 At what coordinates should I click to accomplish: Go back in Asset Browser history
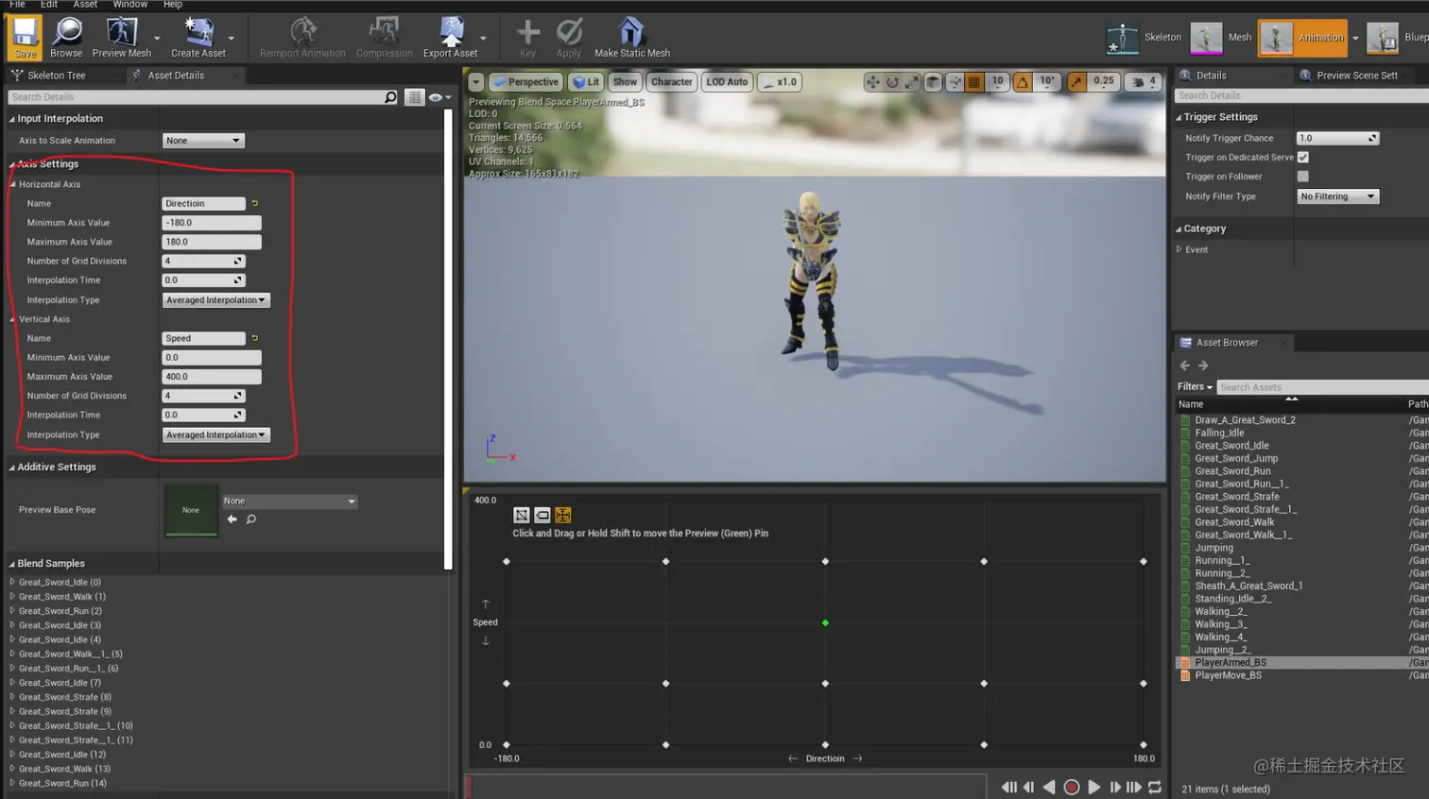coord(1185,365)
